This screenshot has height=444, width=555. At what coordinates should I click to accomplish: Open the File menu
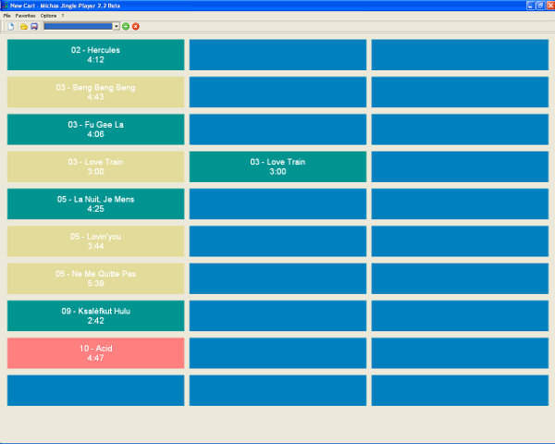[6, 16]
